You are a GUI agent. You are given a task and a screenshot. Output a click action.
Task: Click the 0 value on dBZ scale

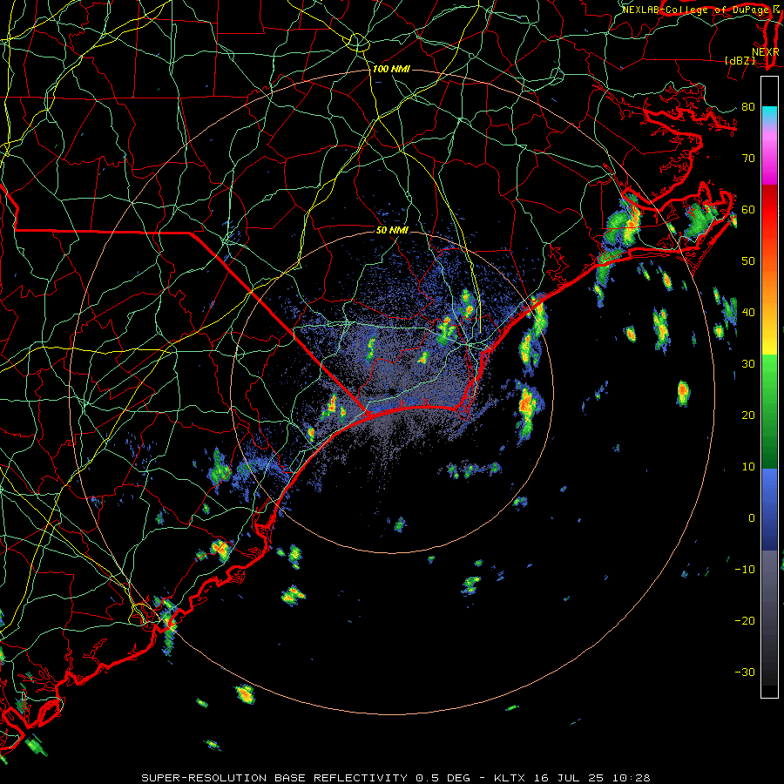[752, 518]
